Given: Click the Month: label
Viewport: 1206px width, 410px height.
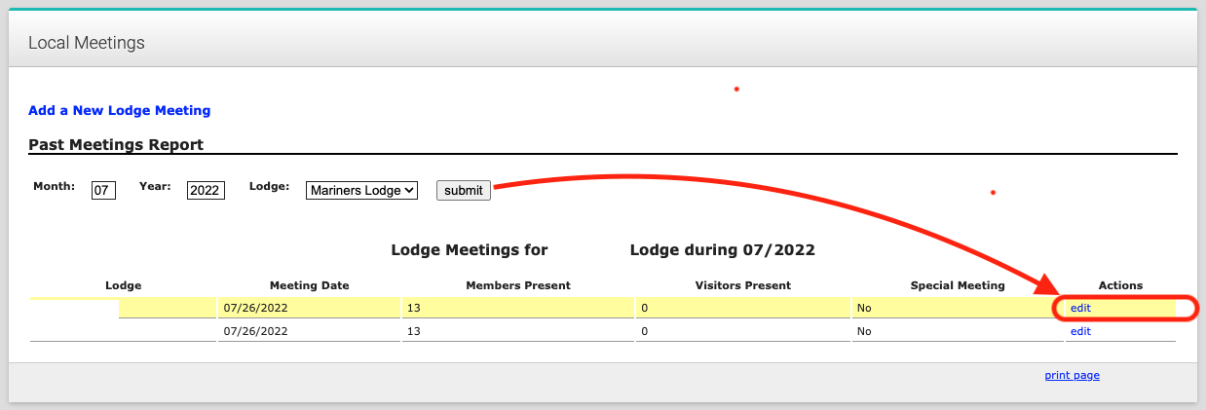Looking at the screenshot, I should (x=54, y=186).
